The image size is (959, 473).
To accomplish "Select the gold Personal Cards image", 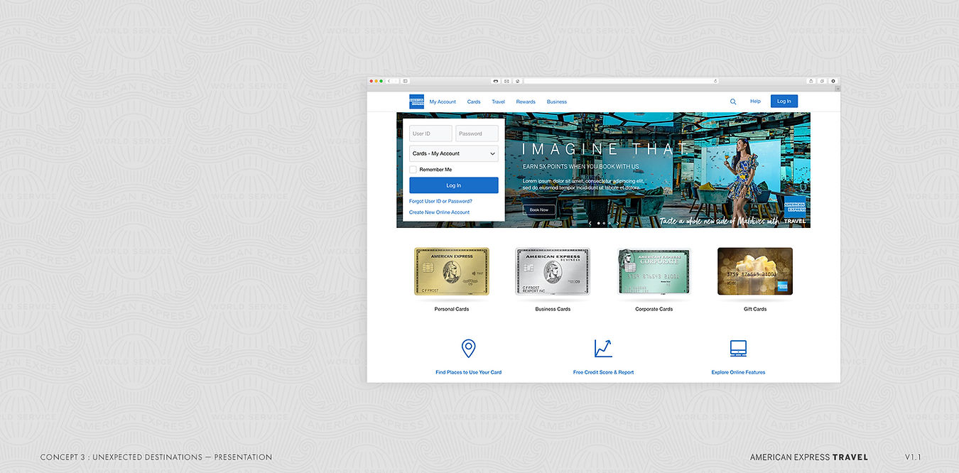I will (452, 271).
